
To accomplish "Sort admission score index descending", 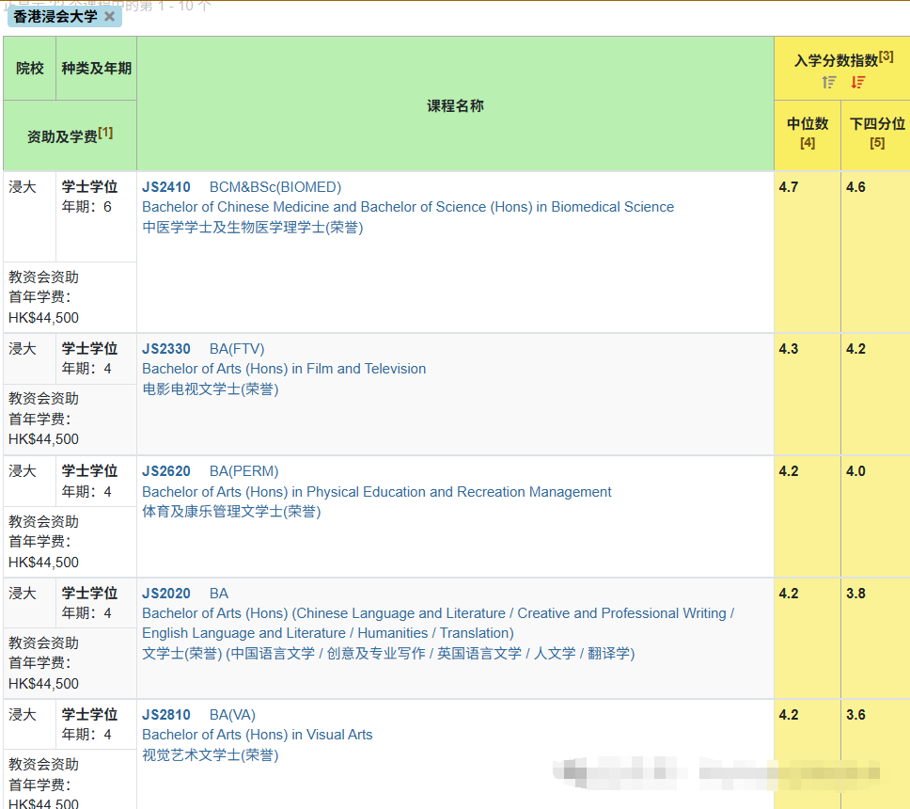I will tap(857, 83).
